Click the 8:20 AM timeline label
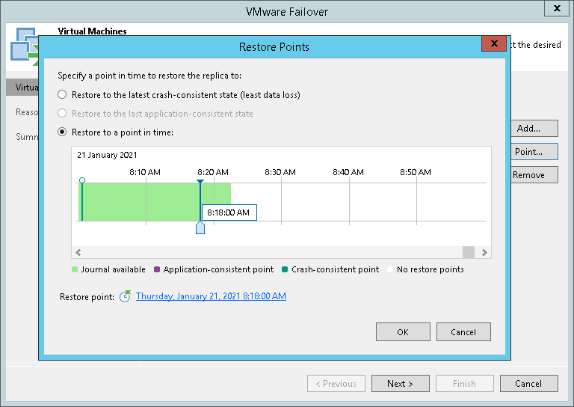This screenshot has height=407, width=574. click(213, 172)
